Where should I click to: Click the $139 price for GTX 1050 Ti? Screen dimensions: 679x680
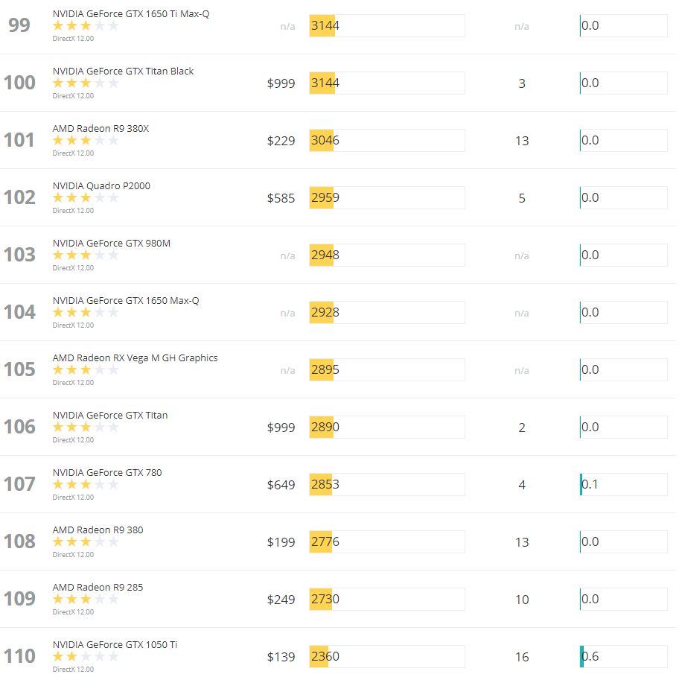(x=281, y=657)
